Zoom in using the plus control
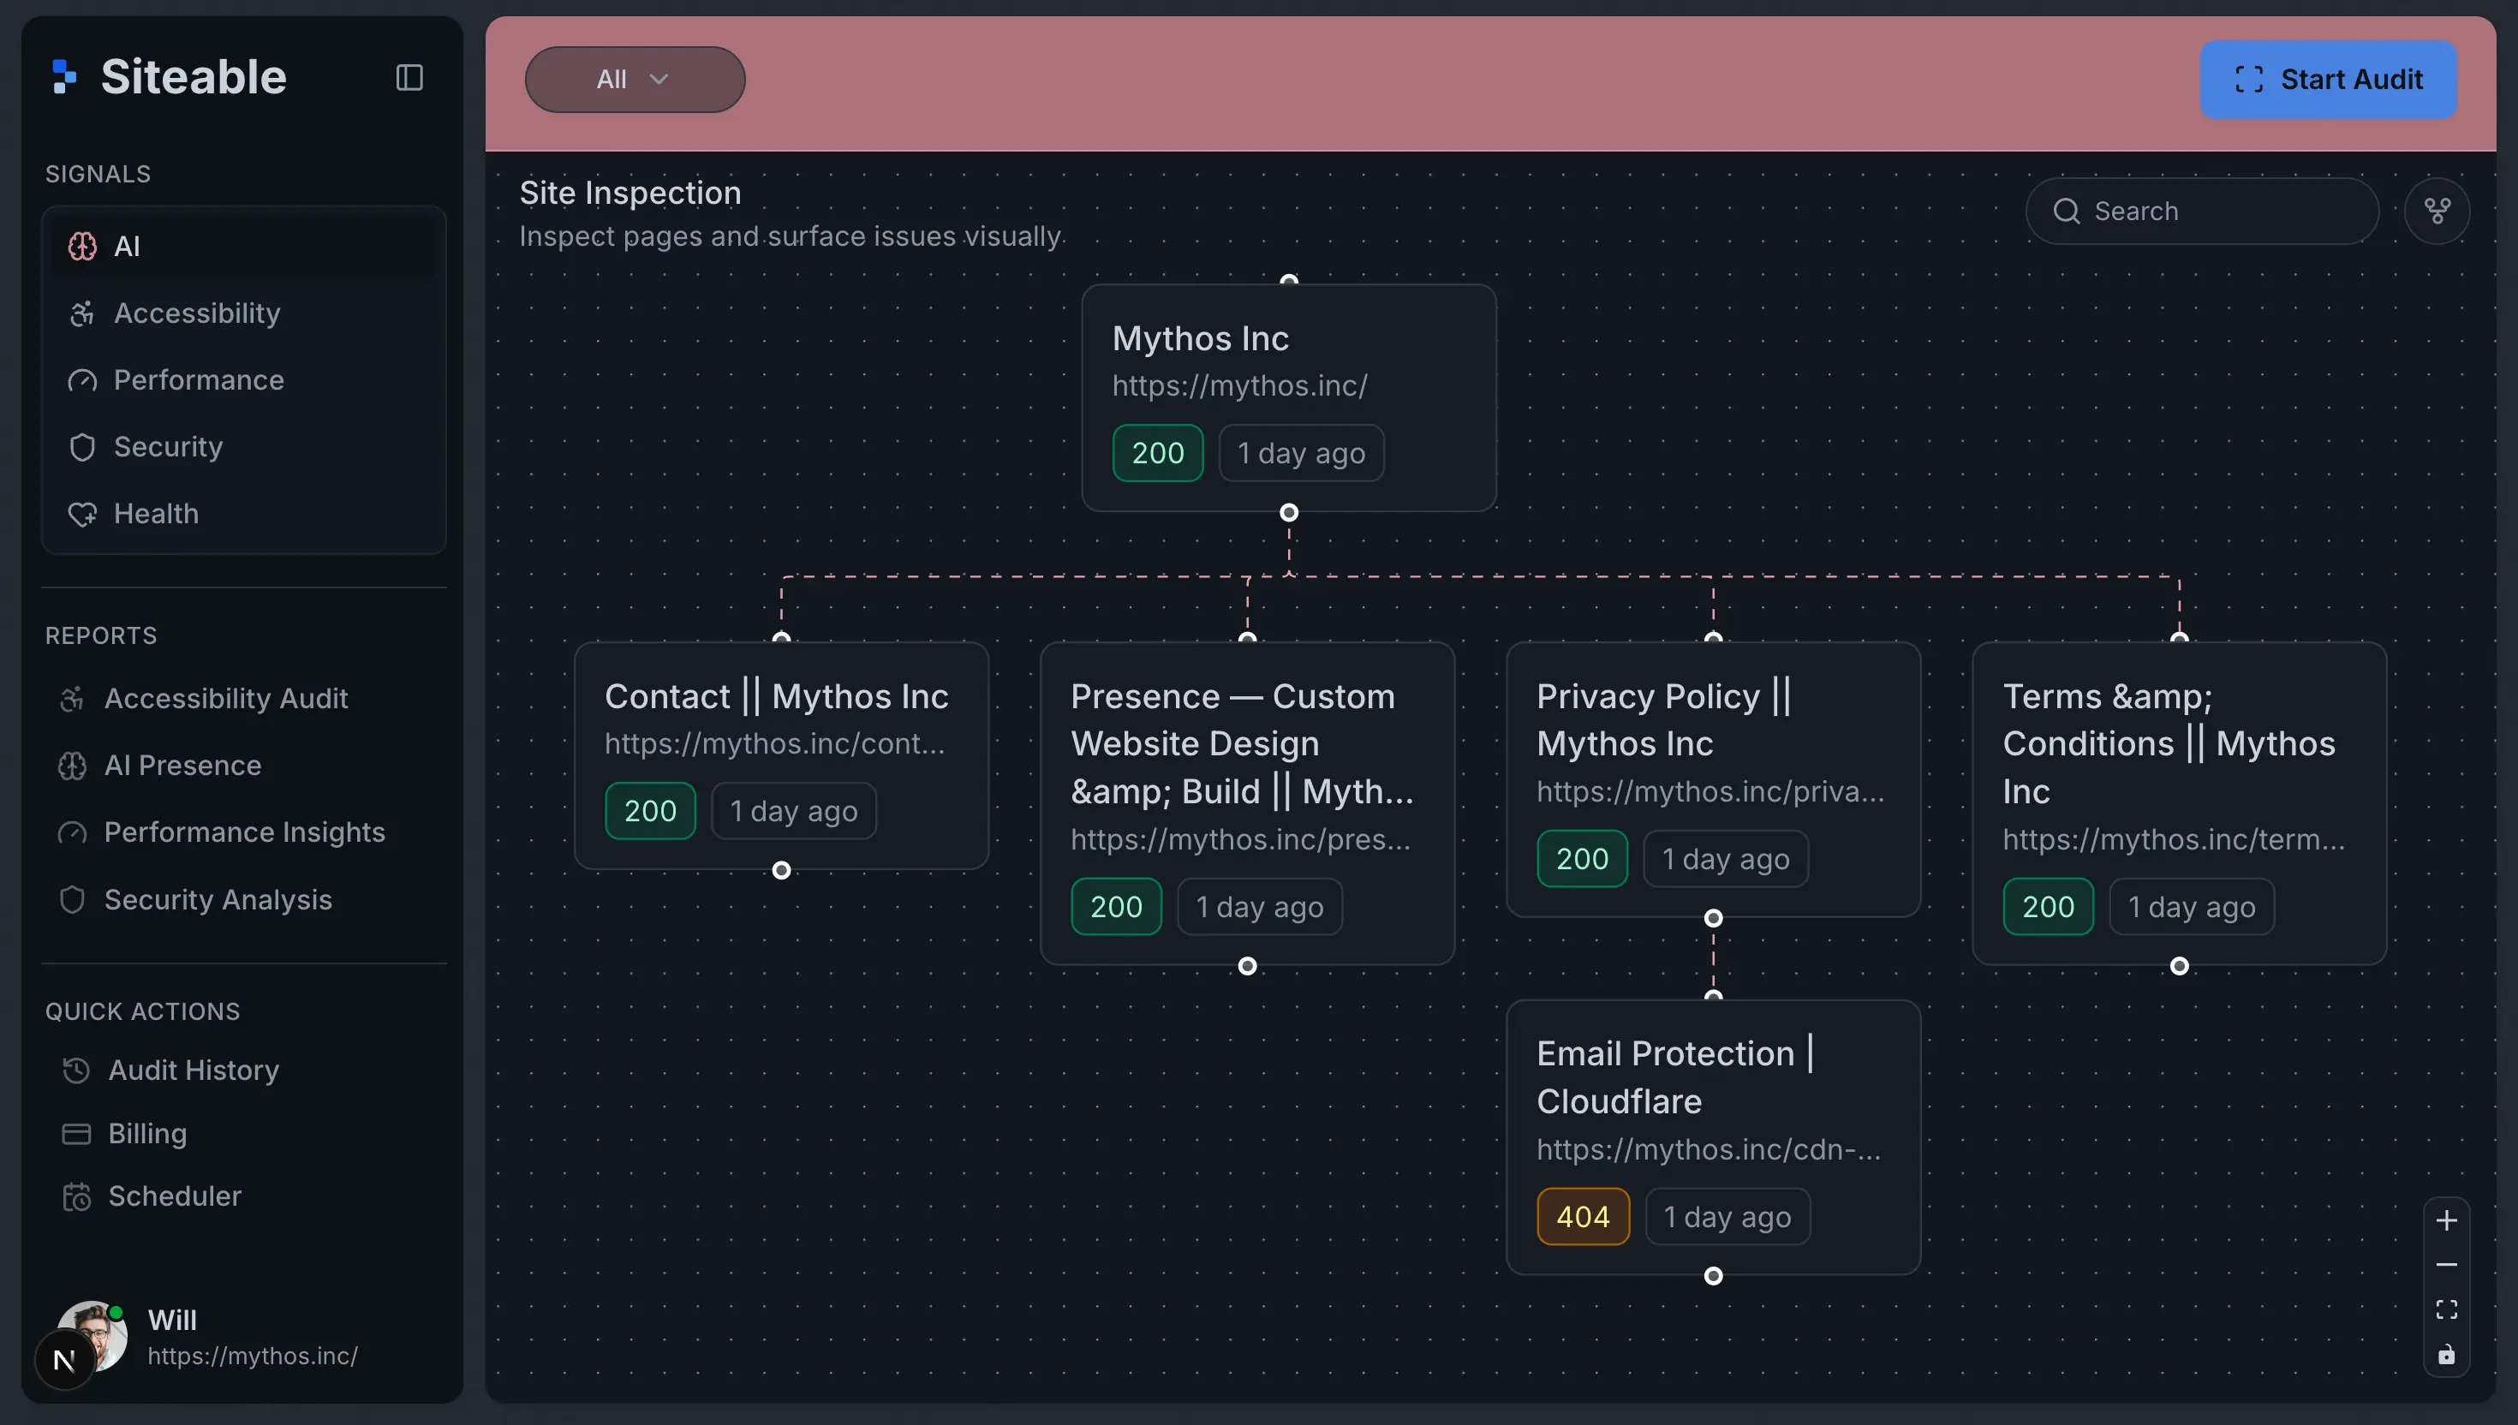 point(2448,1219)
